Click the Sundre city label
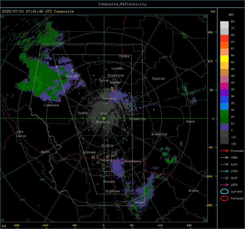 [82, 113]
